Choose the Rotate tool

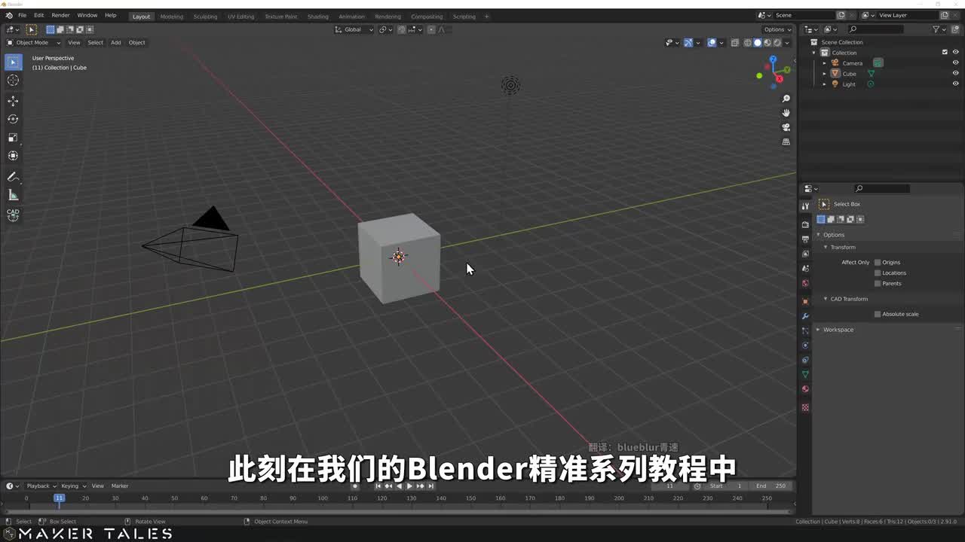pos(13,119)
